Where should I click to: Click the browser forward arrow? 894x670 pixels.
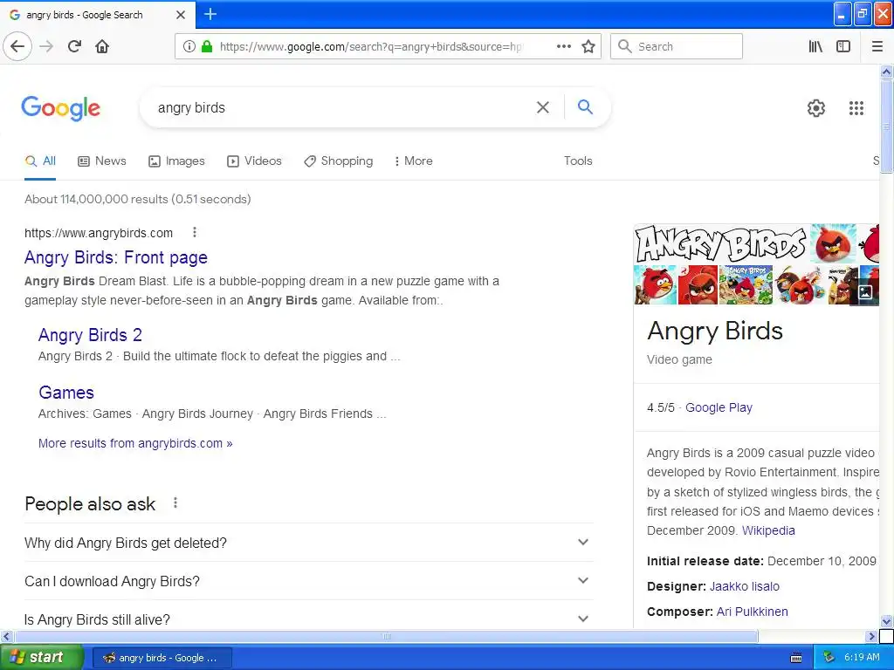pyautogui.click(x=46, y=46)
